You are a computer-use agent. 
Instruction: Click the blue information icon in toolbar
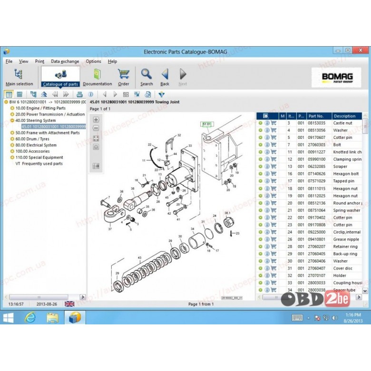tap(91, 95)
